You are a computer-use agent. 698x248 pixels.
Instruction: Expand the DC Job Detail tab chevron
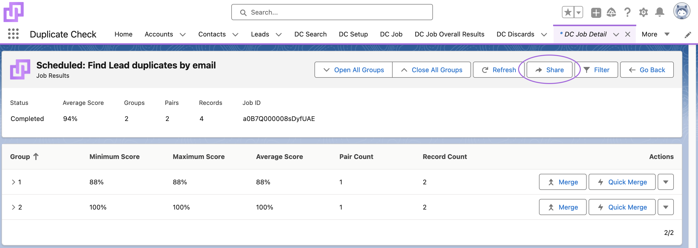(616, 35)
